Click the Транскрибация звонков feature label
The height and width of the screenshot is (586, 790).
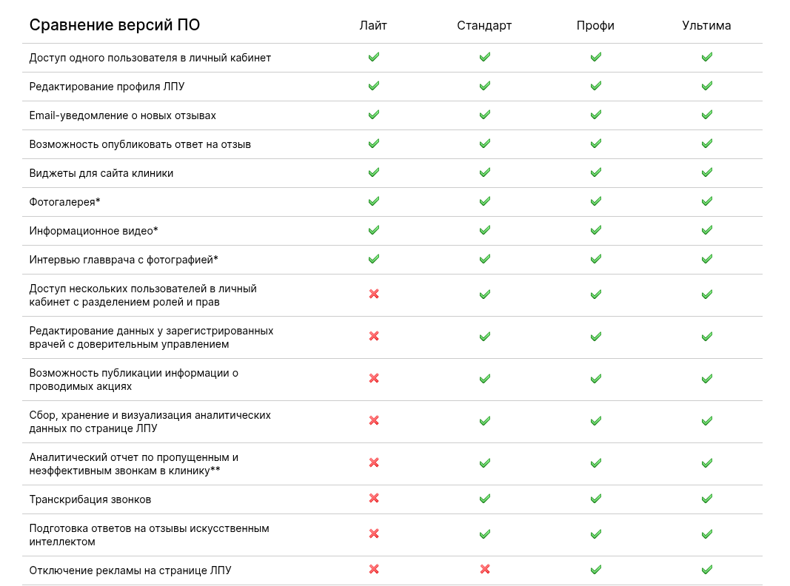(90, 499)
